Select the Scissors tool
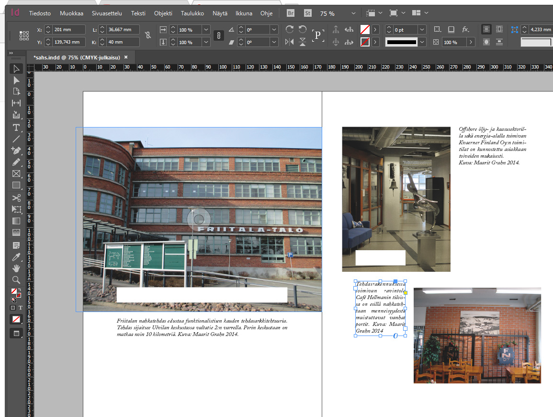Screen dimensions: 553x417 click(x=16, y=197)
